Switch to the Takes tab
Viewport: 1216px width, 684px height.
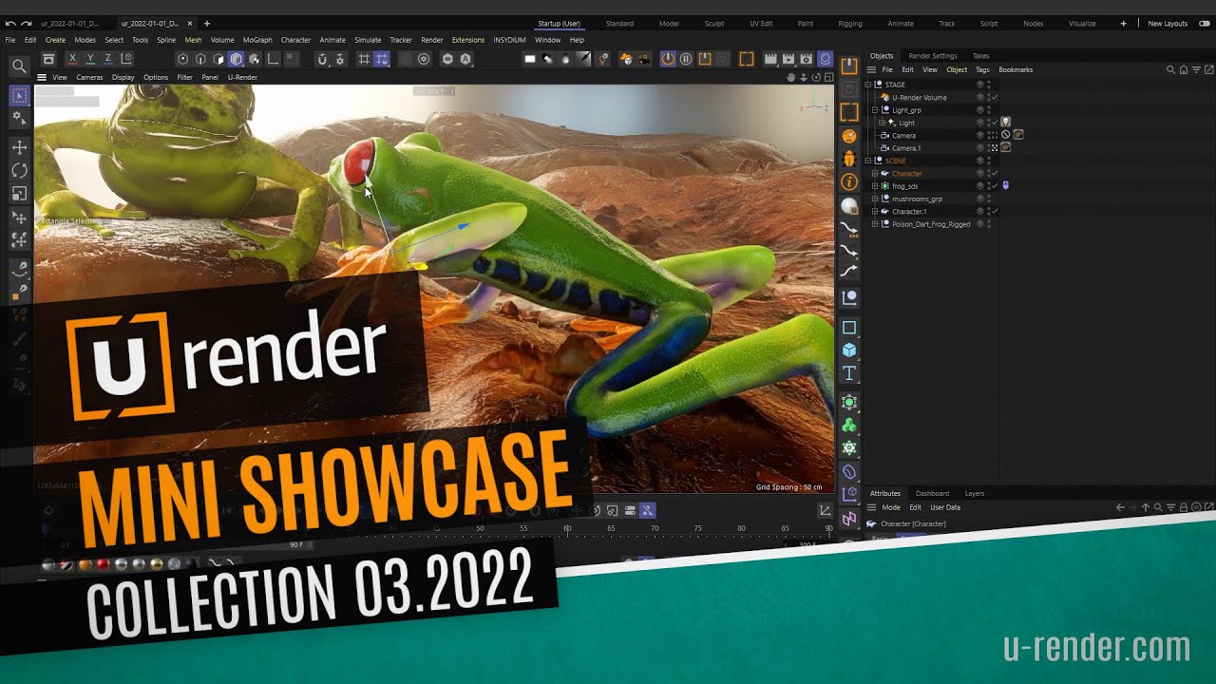980,56
